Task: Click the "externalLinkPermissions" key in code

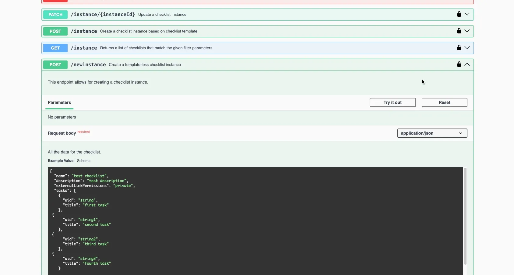Action: pos(81,186)
